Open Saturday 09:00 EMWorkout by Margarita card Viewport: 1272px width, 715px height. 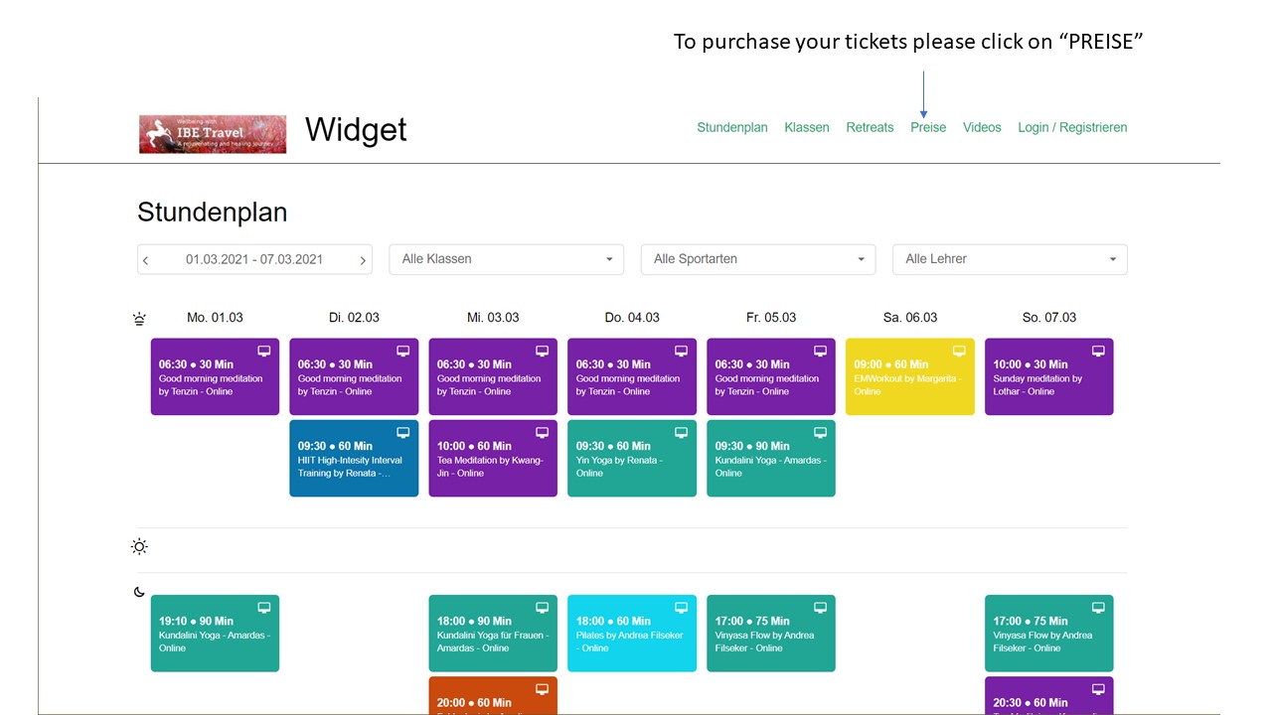(x=910, y=376)
